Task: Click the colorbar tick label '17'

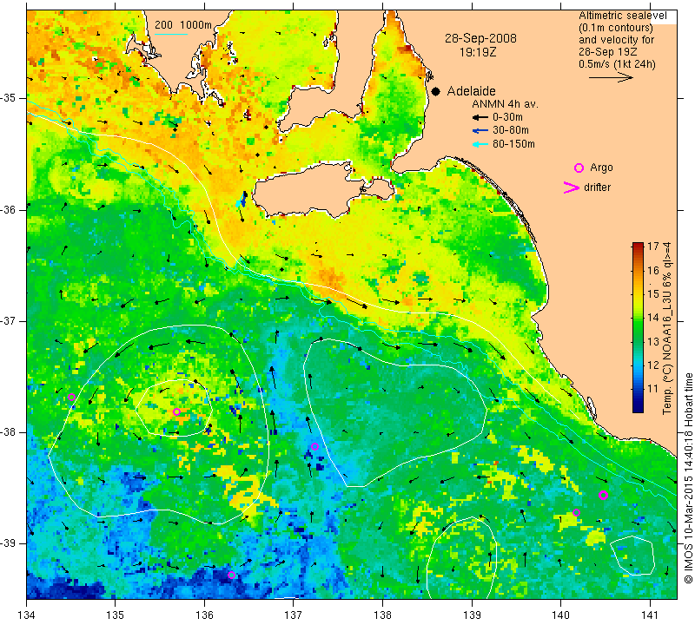Action: [x=653, y=247]
